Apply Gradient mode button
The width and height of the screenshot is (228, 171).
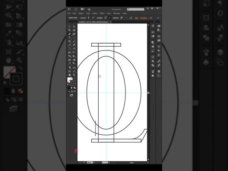pyautogui.click(x=72, y=88)
